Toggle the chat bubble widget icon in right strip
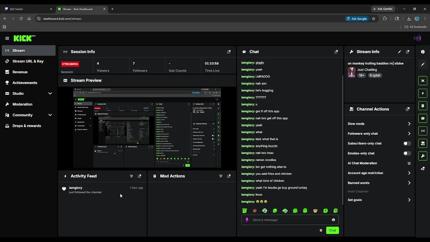 tap(423, 118)
